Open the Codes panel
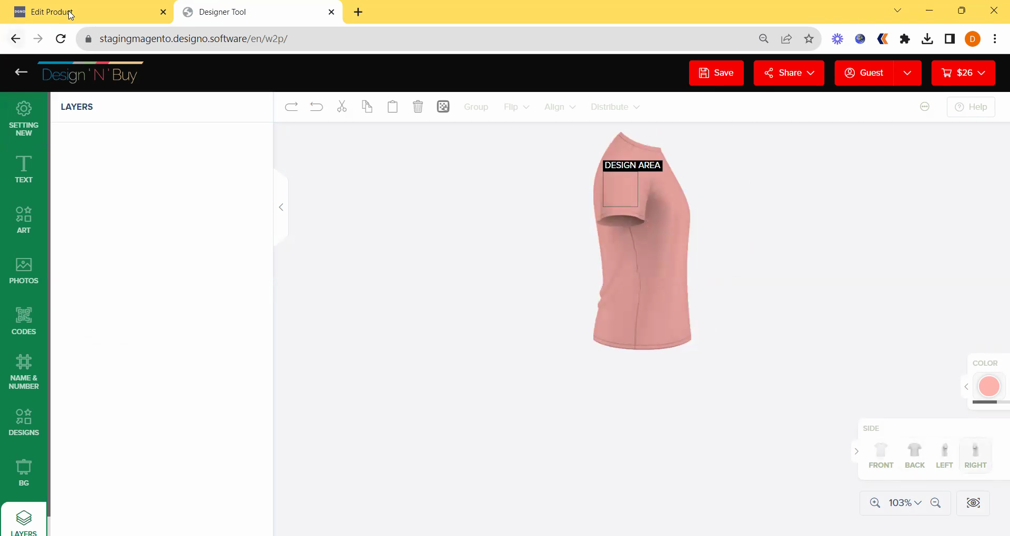 pos(24,321)
